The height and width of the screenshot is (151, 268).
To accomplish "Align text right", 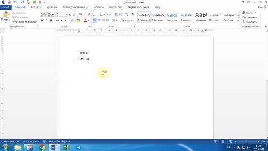I will [103, 21].
